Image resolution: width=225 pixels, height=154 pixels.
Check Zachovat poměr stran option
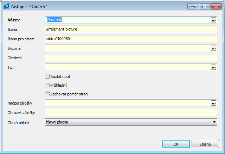(x=47, y=94)
